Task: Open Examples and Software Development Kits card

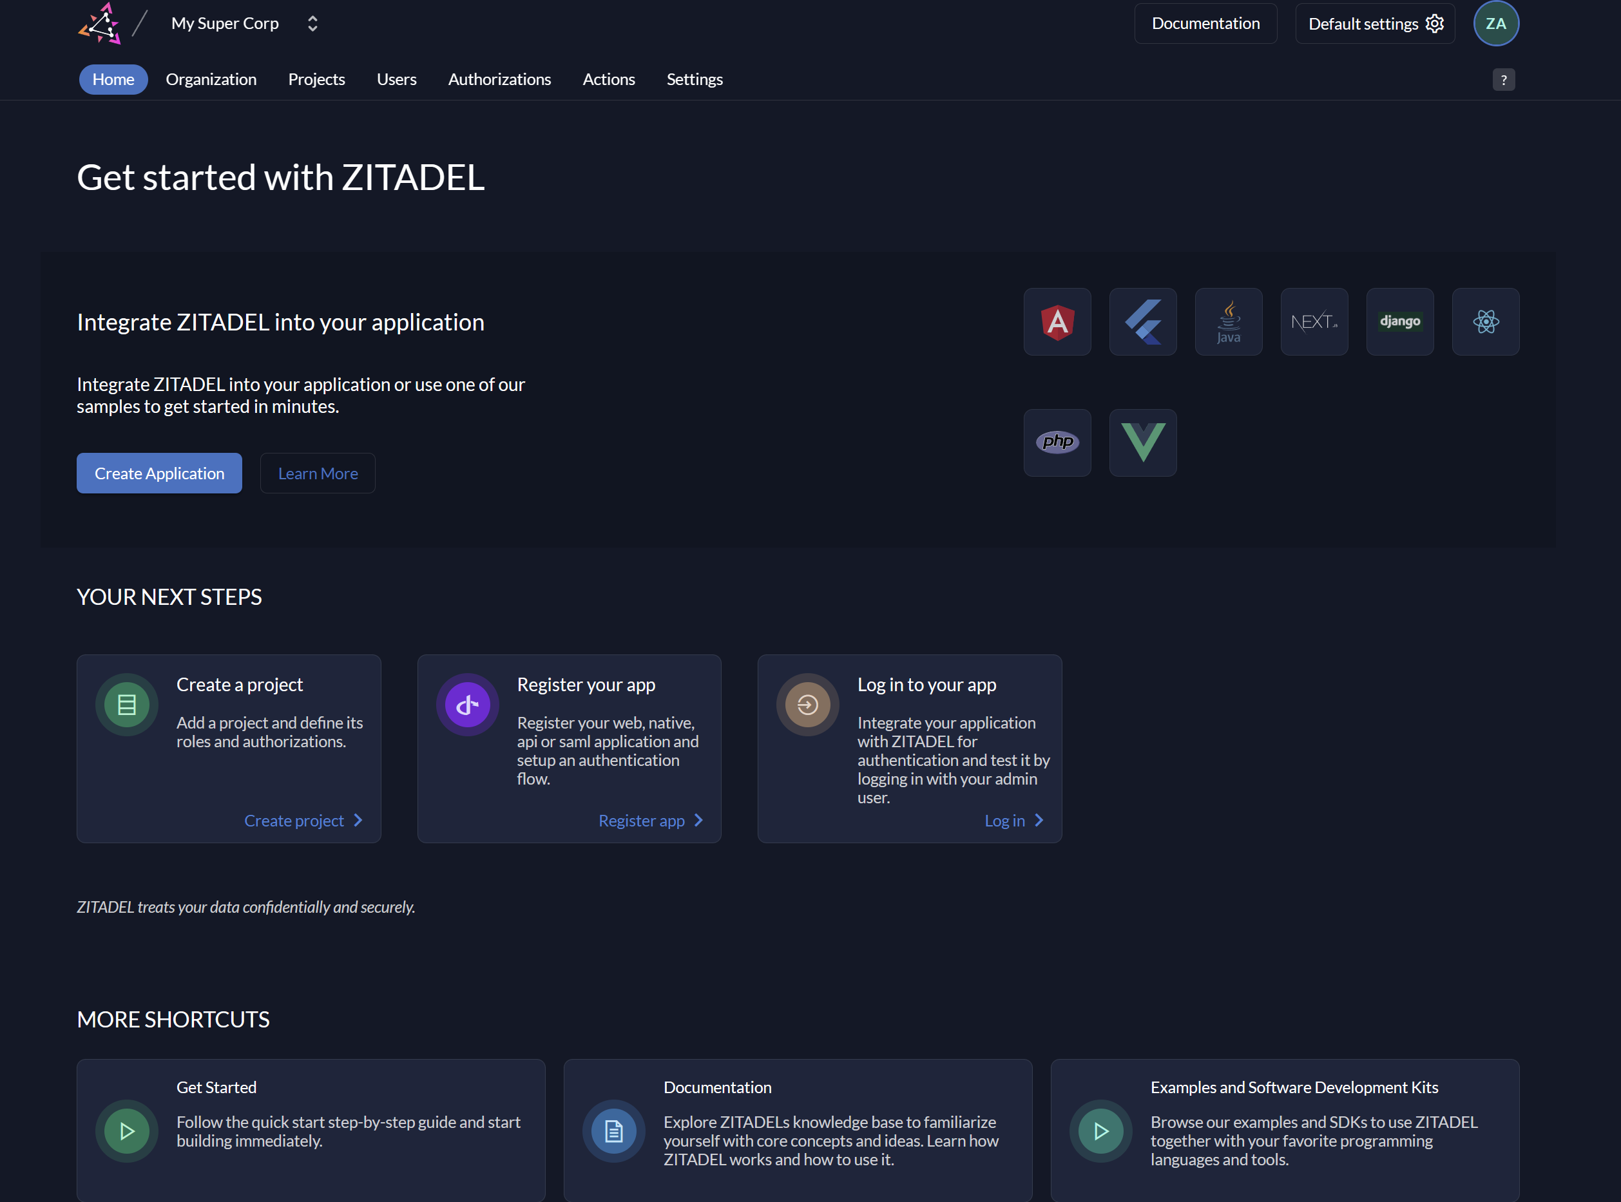Action: tap(1285, 1130)
